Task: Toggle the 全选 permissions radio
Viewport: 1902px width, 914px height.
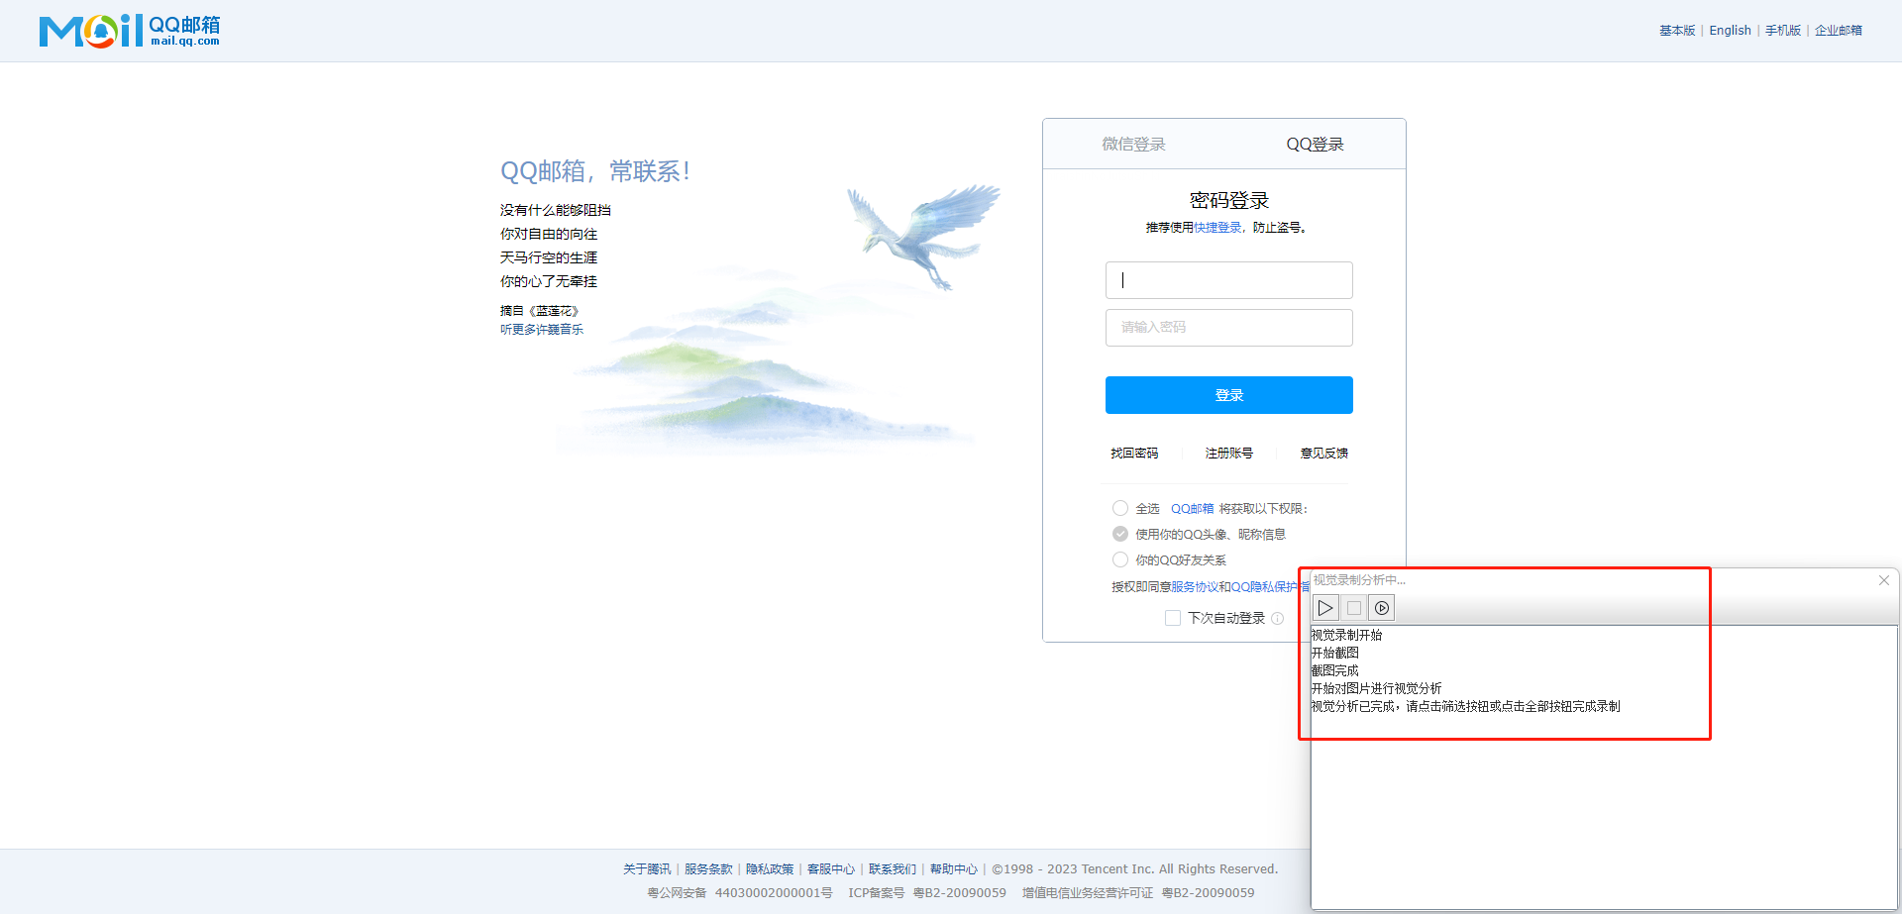Action: pyautogui.click(x=1120, y=508)
